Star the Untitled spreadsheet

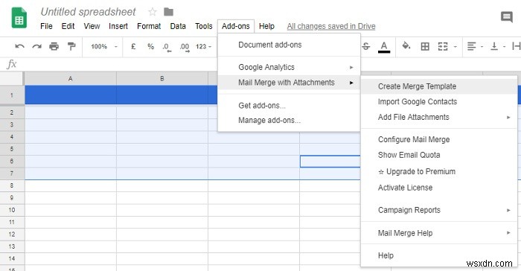pos(153,12)
